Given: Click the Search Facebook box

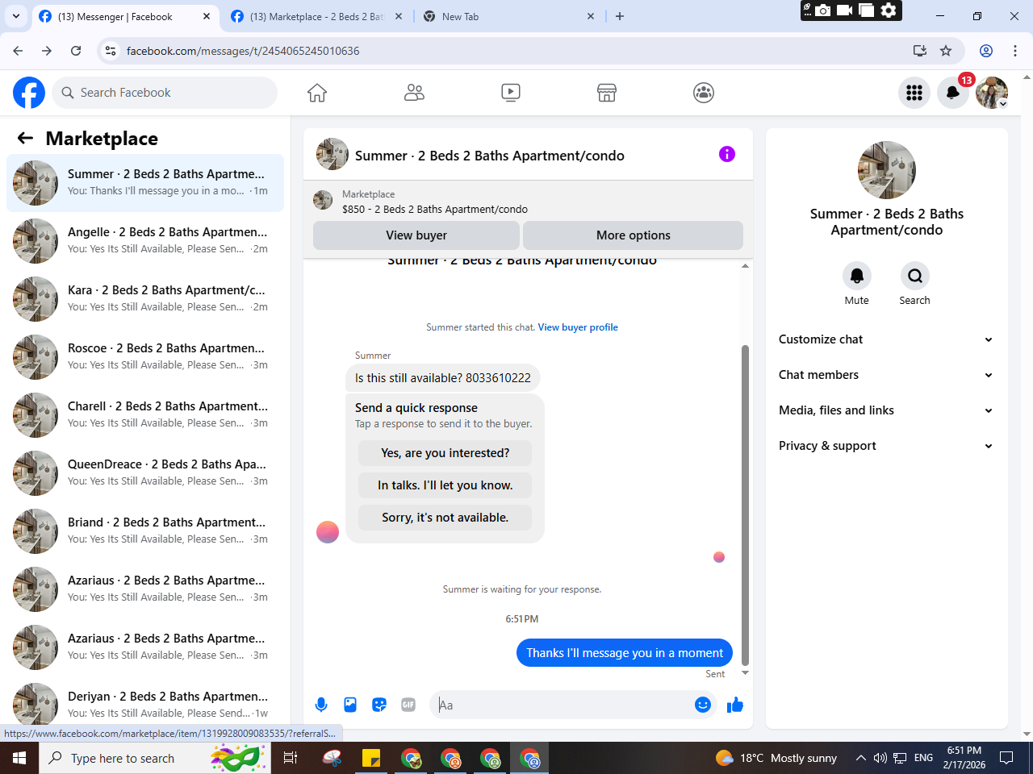Looking at the screenshot, I should (165, 93).
